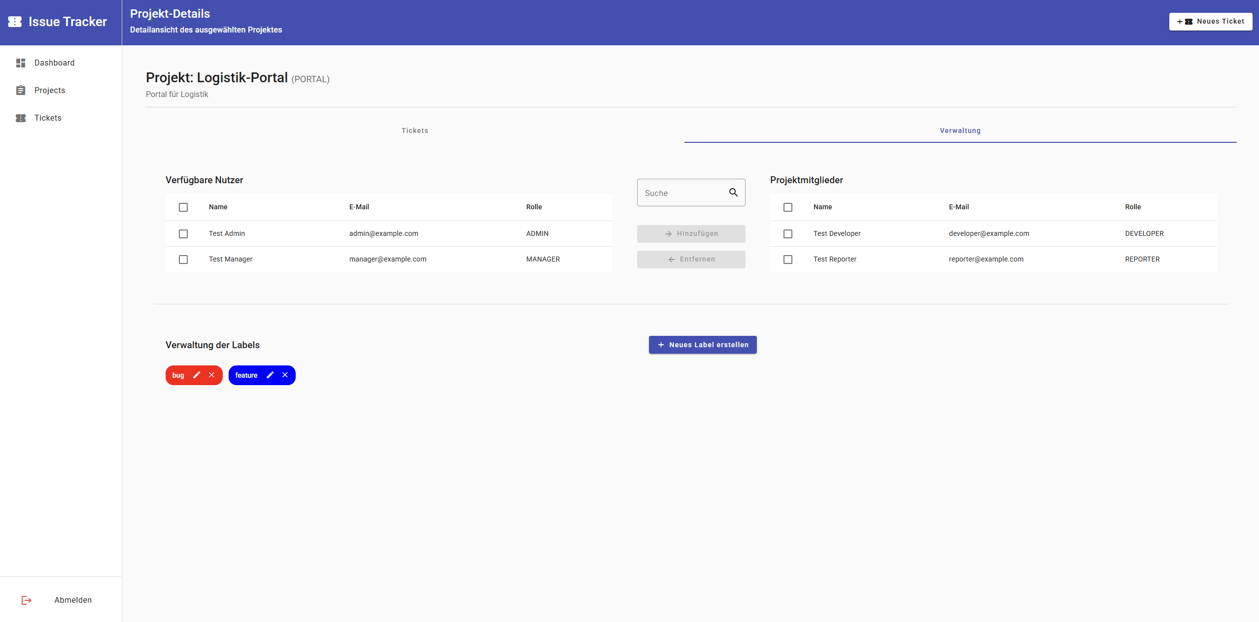Open Tickets from the sidebar menu
Image resolution: width=1259 pixels, height=622 pixels.
point(61,118)
